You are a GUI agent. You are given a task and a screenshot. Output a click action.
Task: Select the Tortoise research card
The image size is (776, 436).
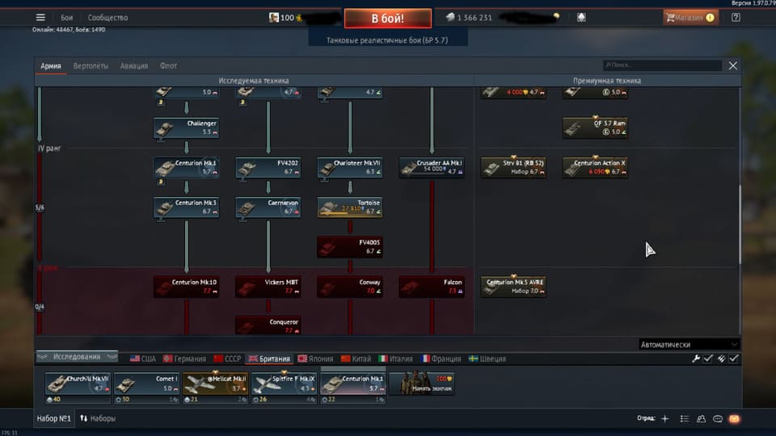click(x=350, y=208)
